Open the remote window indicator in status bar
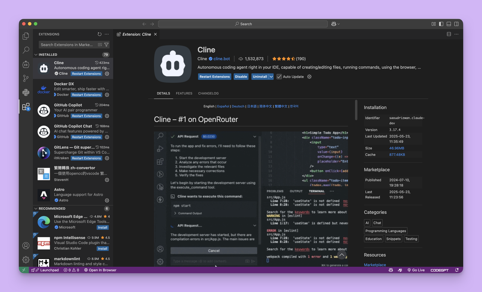Image resolution: width=482 pixels, height=292 pixels. click(x=24, y=270)
